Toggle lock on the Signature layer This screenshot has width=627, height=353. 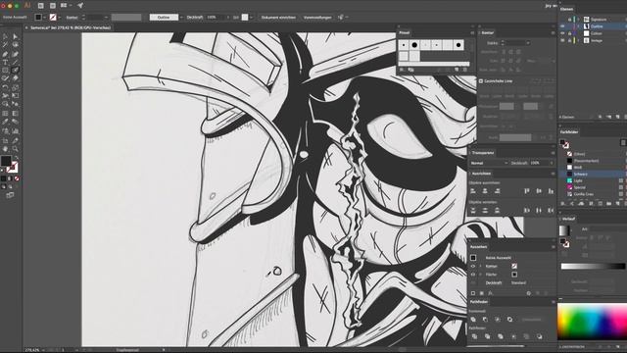point(569,20)
